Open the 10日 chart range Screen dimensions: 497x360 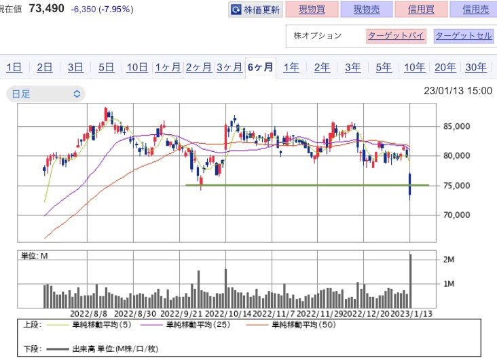click(x=137, y=67)
